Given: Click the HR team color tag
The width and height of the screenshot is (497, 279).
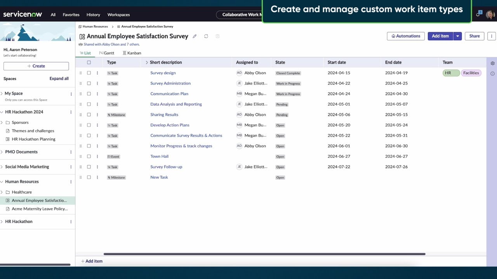Looking at the screenshot, I should click(x=450, y=72).
